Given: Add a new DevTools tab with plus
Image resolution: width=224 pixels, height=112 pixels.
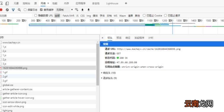Looking at the screenshot, I should 126,3.
